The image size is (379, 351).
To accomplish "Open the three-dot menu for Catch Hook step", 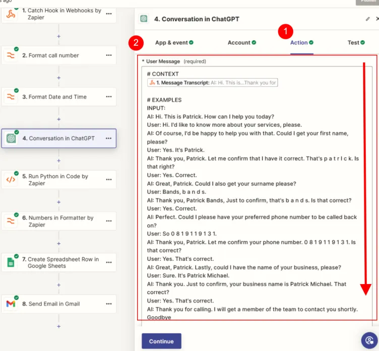I will pos(109,14).
